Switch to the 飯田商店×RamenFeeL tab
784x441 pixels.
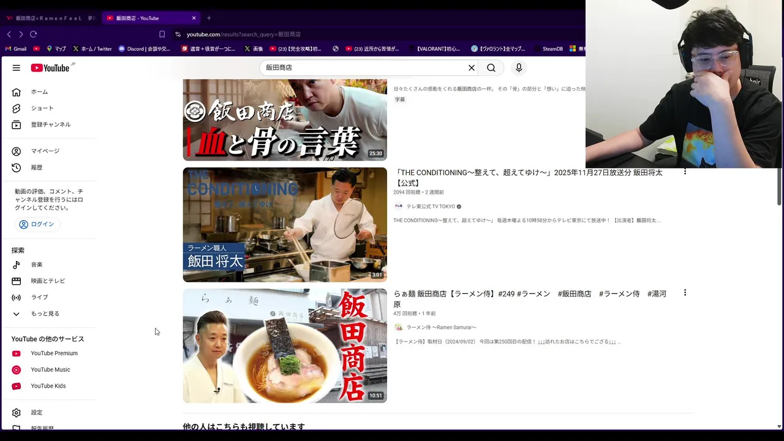coord(51,18)
